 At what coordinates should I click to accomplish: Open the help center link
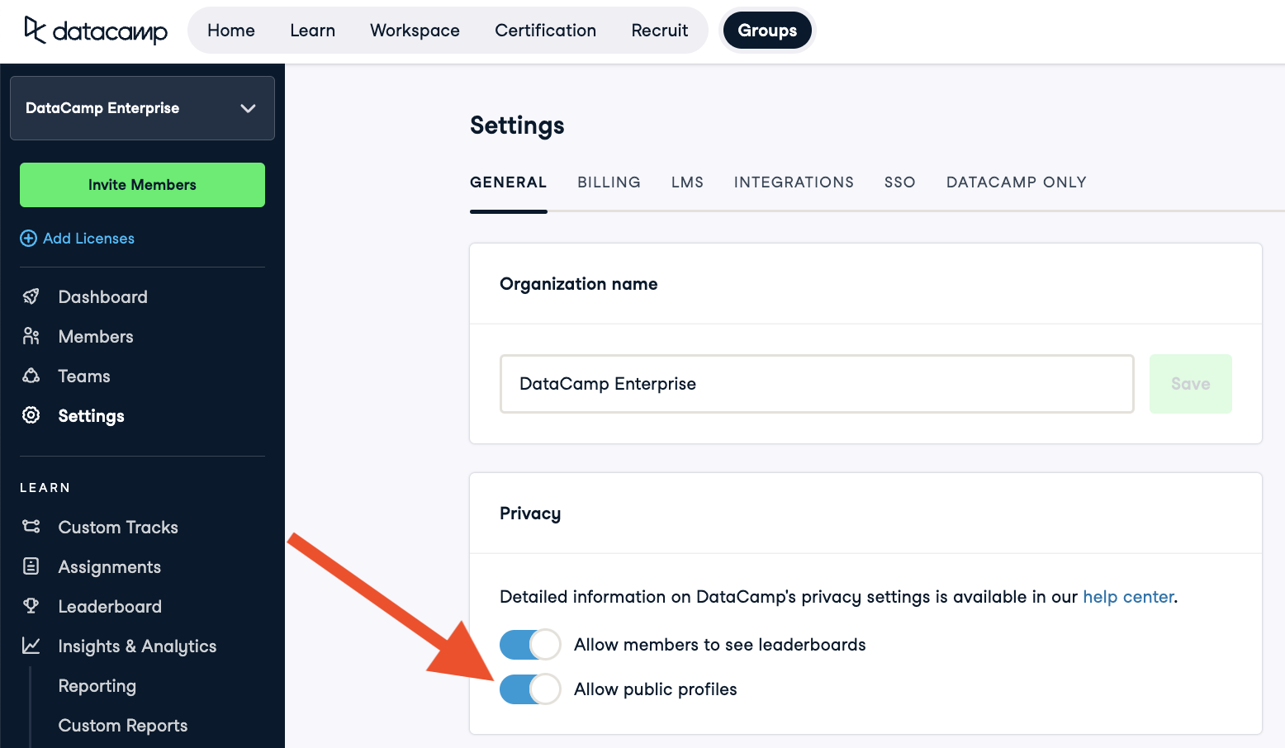pos(1128,597)
